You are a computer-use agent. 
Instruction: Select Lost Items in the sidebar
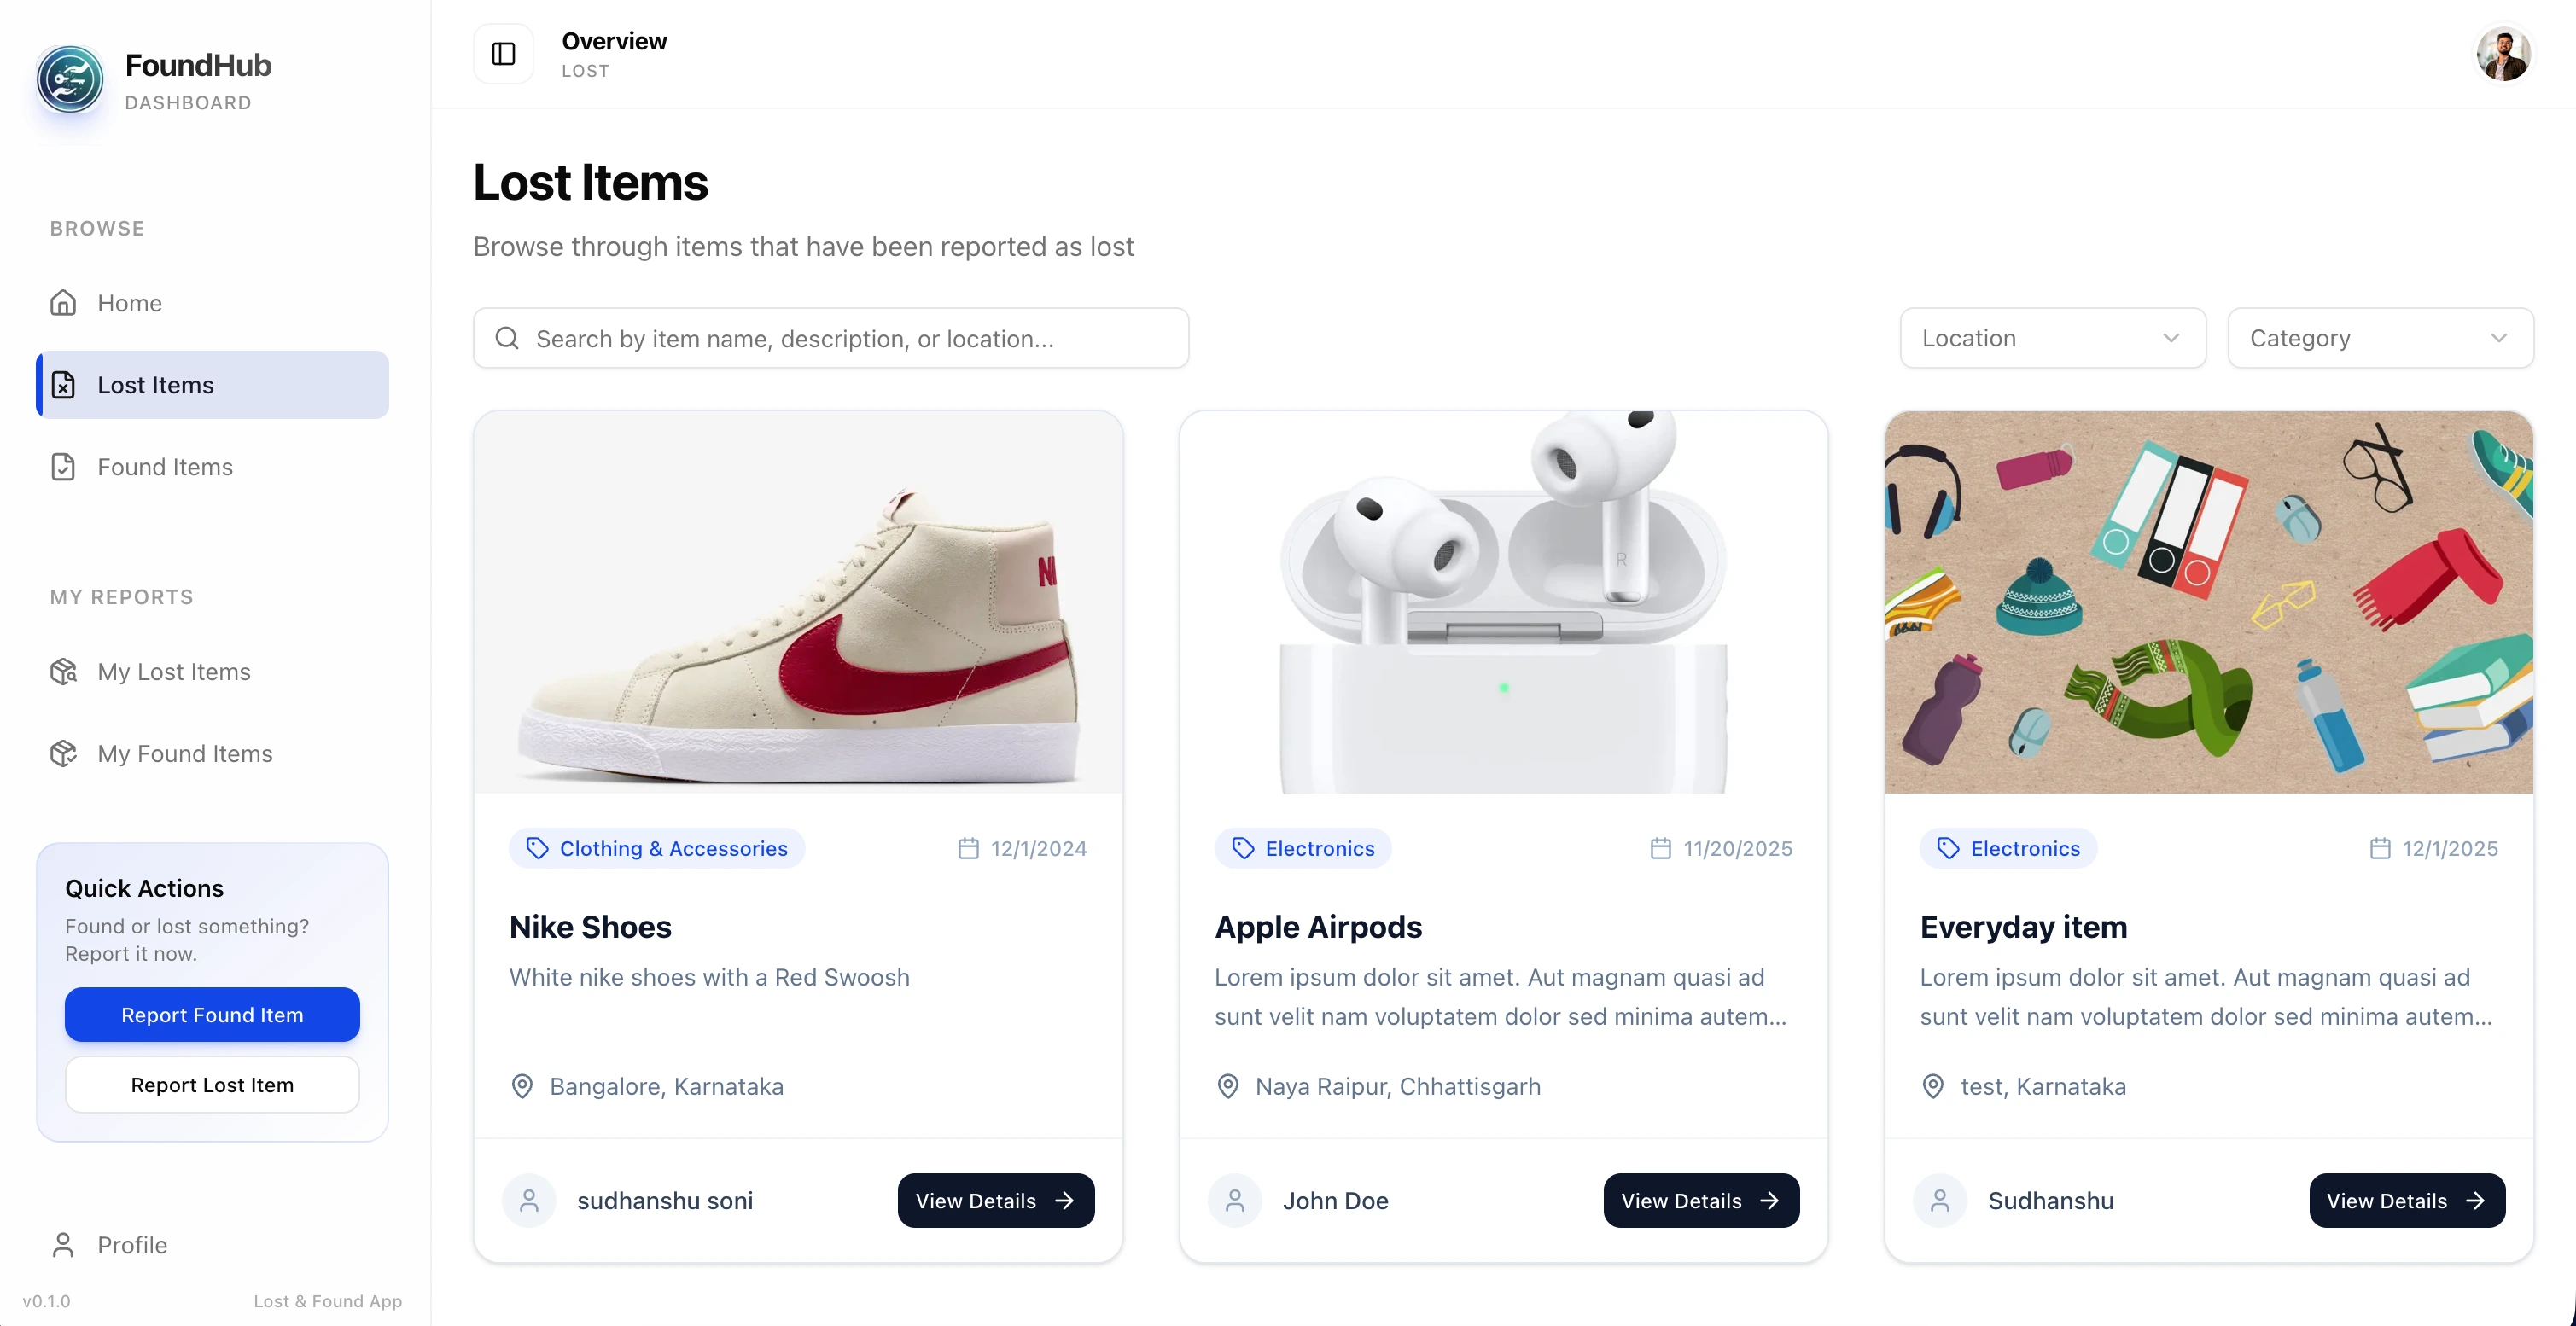(213, 385)
